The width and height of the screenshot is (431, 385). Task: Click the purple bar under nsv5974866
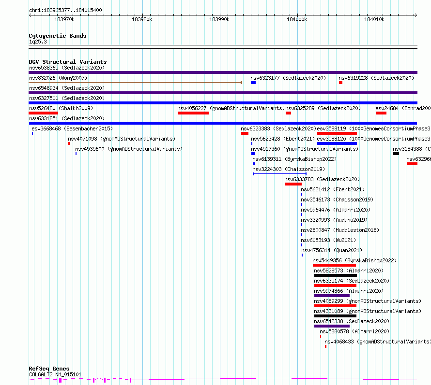(x=332, y=296)
